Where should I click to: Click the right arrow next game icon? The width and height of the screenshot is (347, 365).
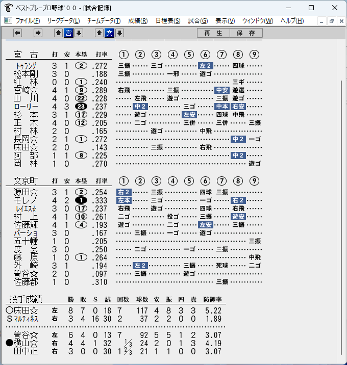[38, 33]
